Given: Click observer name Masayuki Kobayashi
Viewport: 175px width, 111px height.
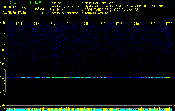Looking at the screenshot, I should [x=100, y=3].
